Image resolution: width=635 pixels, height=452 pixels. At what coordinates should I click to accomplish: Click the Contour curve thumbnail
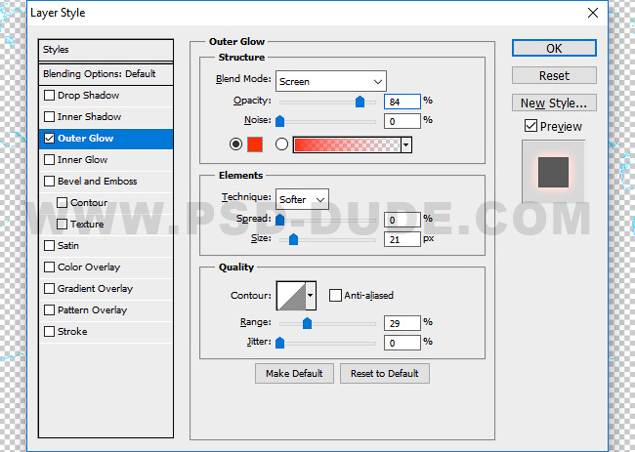coord(291,296)
